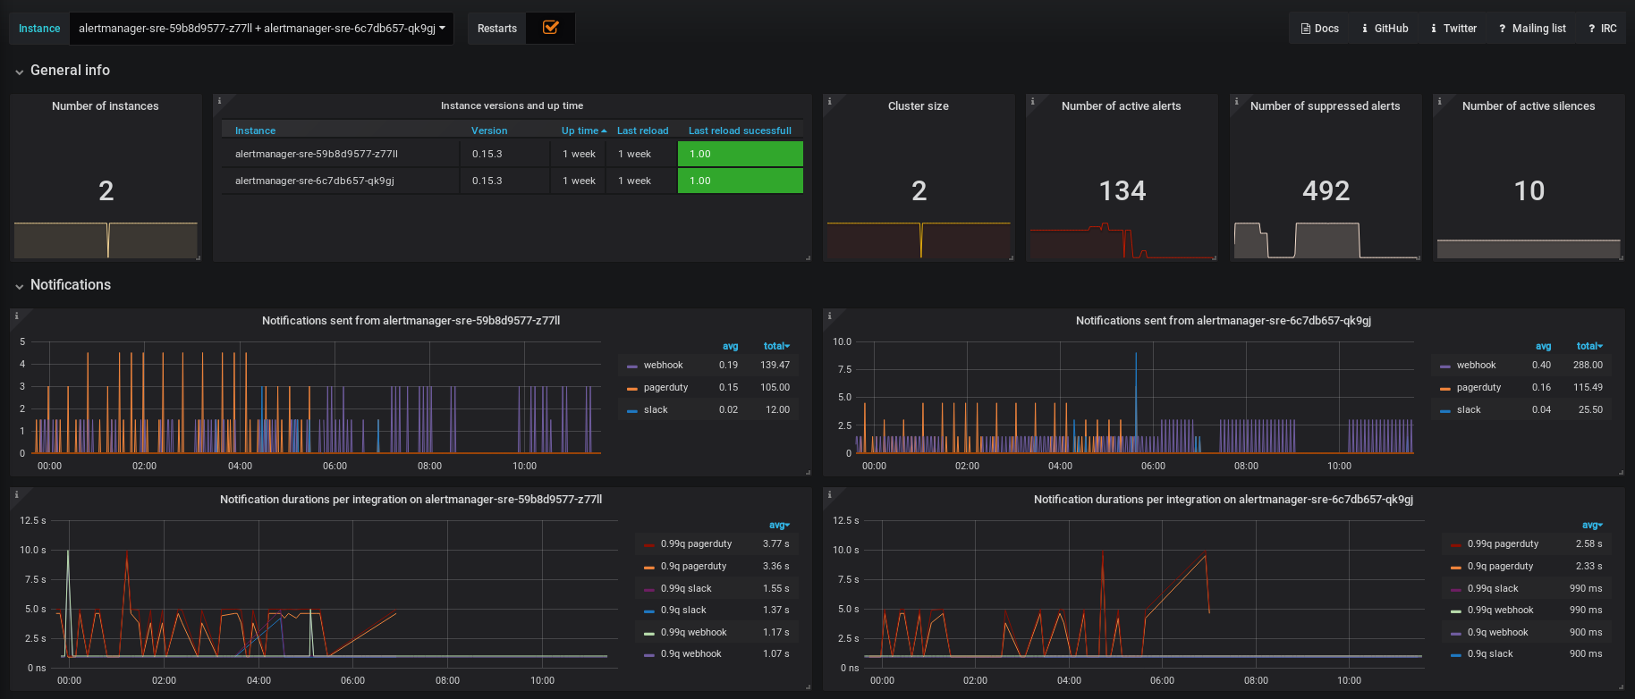
Task: Open Number of active silences panel title
Action: pyautogui.click(x=1529, y=105)
